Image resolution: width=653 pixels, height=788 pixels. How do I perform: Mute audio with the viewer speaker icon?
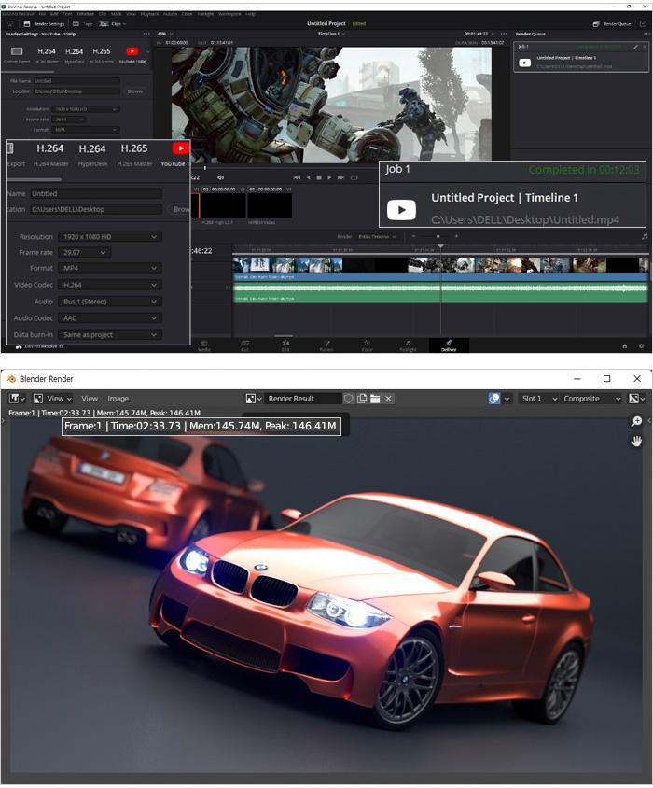click(220, 177)
